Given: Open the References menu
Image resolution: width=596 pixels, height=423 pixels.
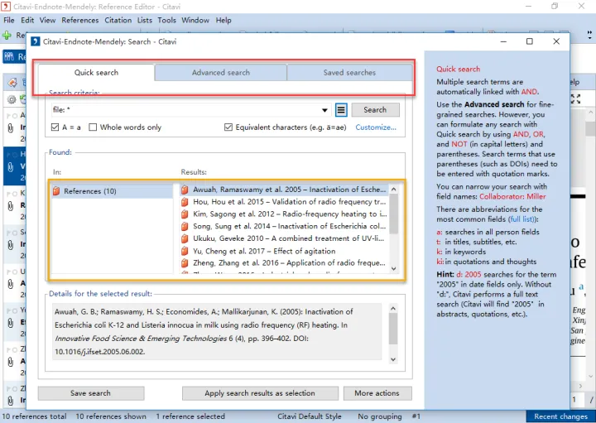Looking at the screenshot, I should pyautogui.click(x=79, y=20).
